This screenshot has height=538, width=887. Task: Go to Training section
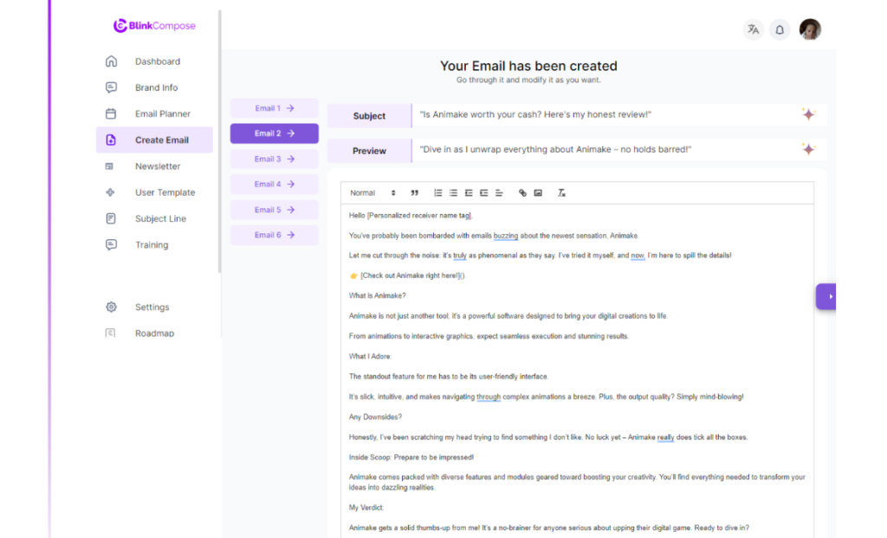[151, 245]
